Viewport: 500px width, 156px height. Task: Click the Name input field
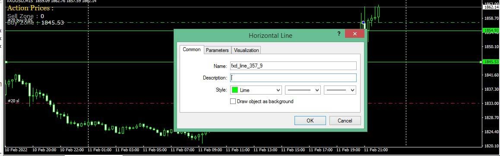293,66
